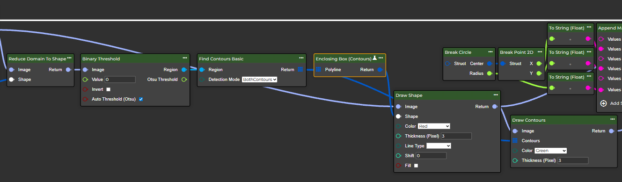Click Auto Threshold (Otsu) input port
Image resolution: width=622 pixels, height=182 pixels.
click(x=85, y=99)
